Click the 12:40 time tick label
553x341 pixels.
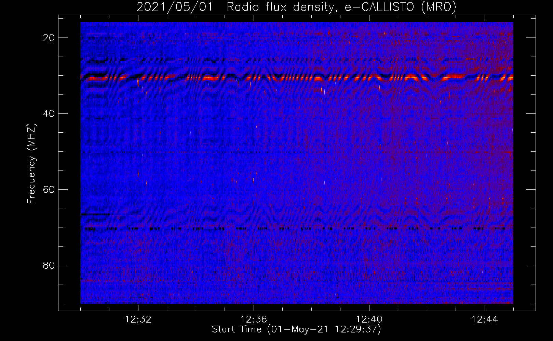(369, 320)
